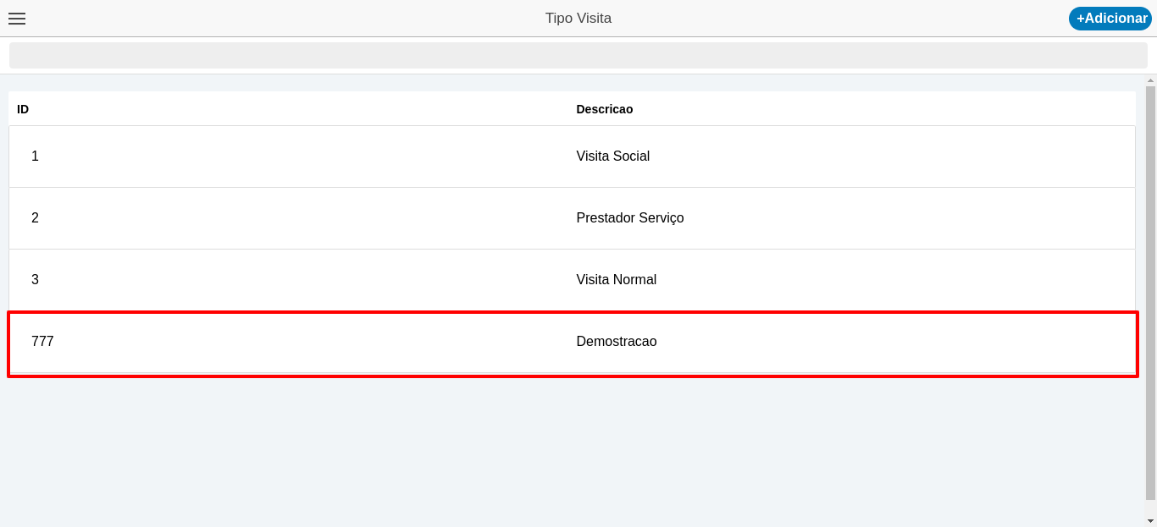Click the scrollbar up arrow

click(x=1150, y=80)
